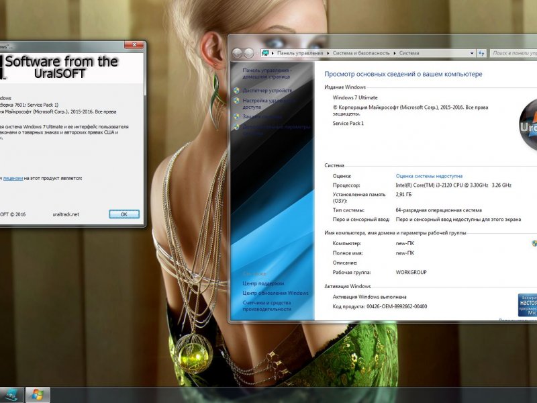
Task: Select the Система breadcrumb
Action: [409, 53]
